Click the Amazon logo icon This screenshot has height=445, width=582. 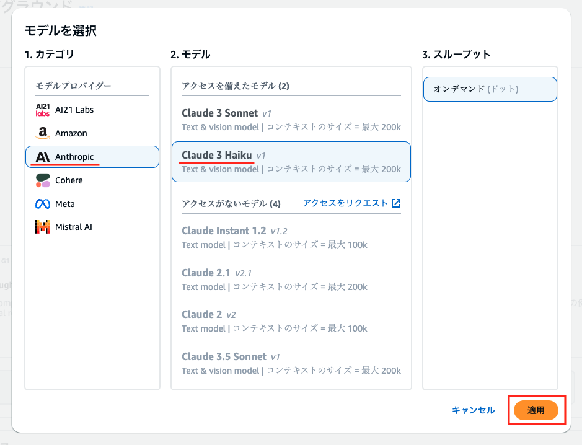43,133
